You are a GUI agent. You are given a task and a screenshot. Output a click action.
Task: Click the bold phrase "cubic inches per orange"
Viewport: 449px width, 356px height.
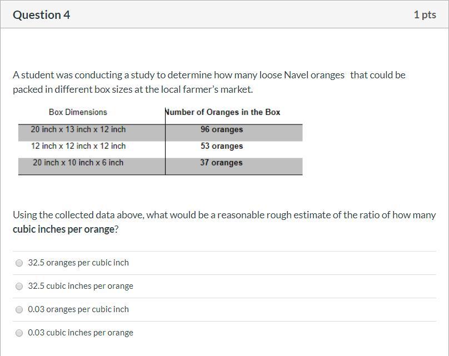pyautogui.click(x=63, y=229)
